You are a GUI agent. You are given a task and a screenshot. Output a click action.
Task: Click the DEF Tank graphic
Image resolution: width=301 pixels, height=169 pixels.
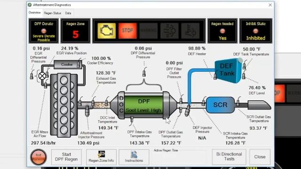coord(228,70)
